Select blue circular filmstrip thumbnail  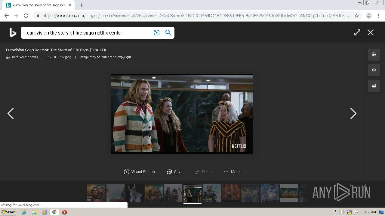(269, 193)
